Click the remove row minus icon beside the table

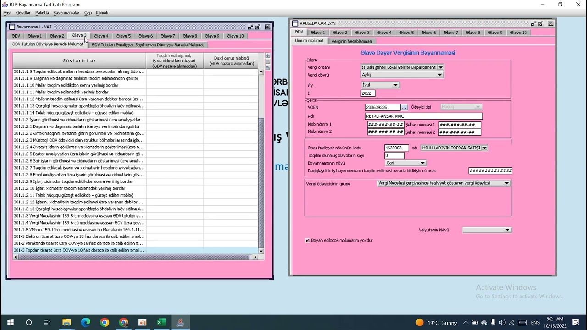[x=268, y=61]
